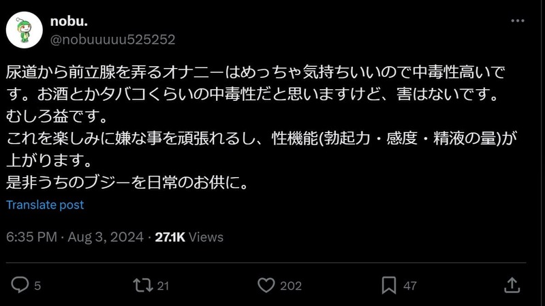Like the post with the heart icon
The height and width of the screenshot is (306, 545).
click(x=266, y=285)
